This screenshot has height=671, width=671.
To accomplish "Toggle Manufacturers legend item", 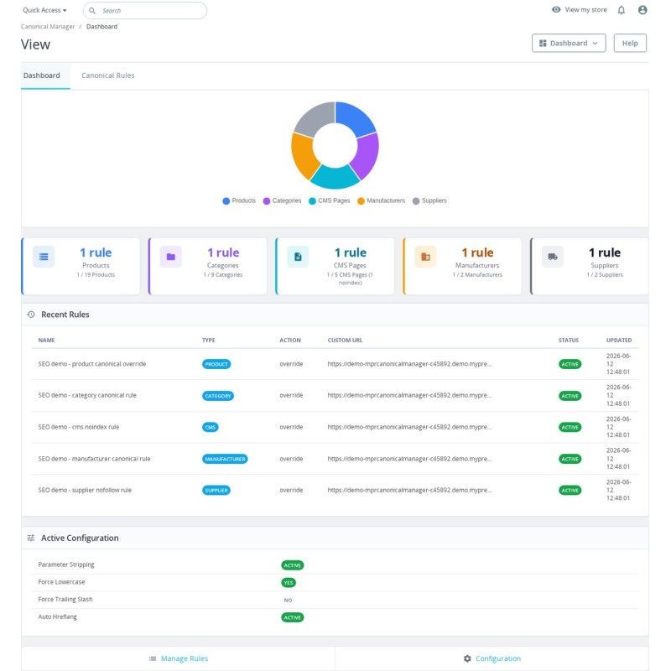I will point(382,200).
